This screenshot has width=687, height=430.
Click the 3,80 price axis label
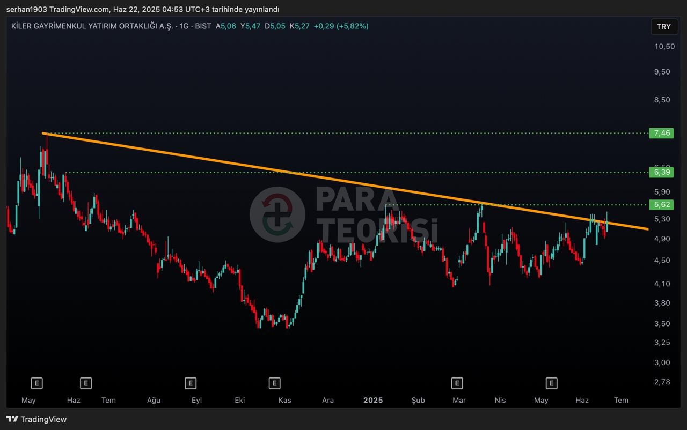click(x=663, y=303)
